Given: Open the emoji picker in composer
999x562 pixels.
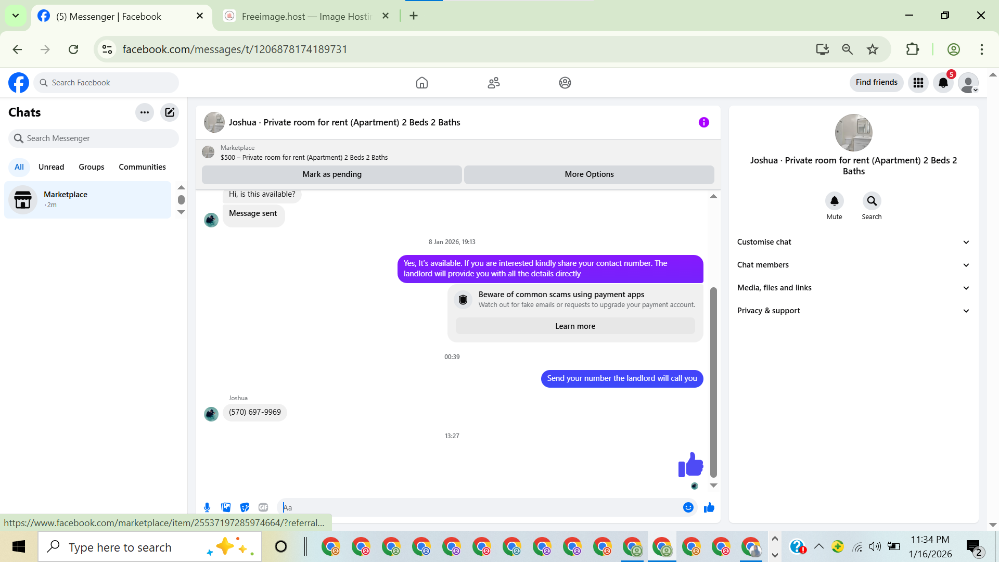Looking at the screenshot, I should coord(688,507).
